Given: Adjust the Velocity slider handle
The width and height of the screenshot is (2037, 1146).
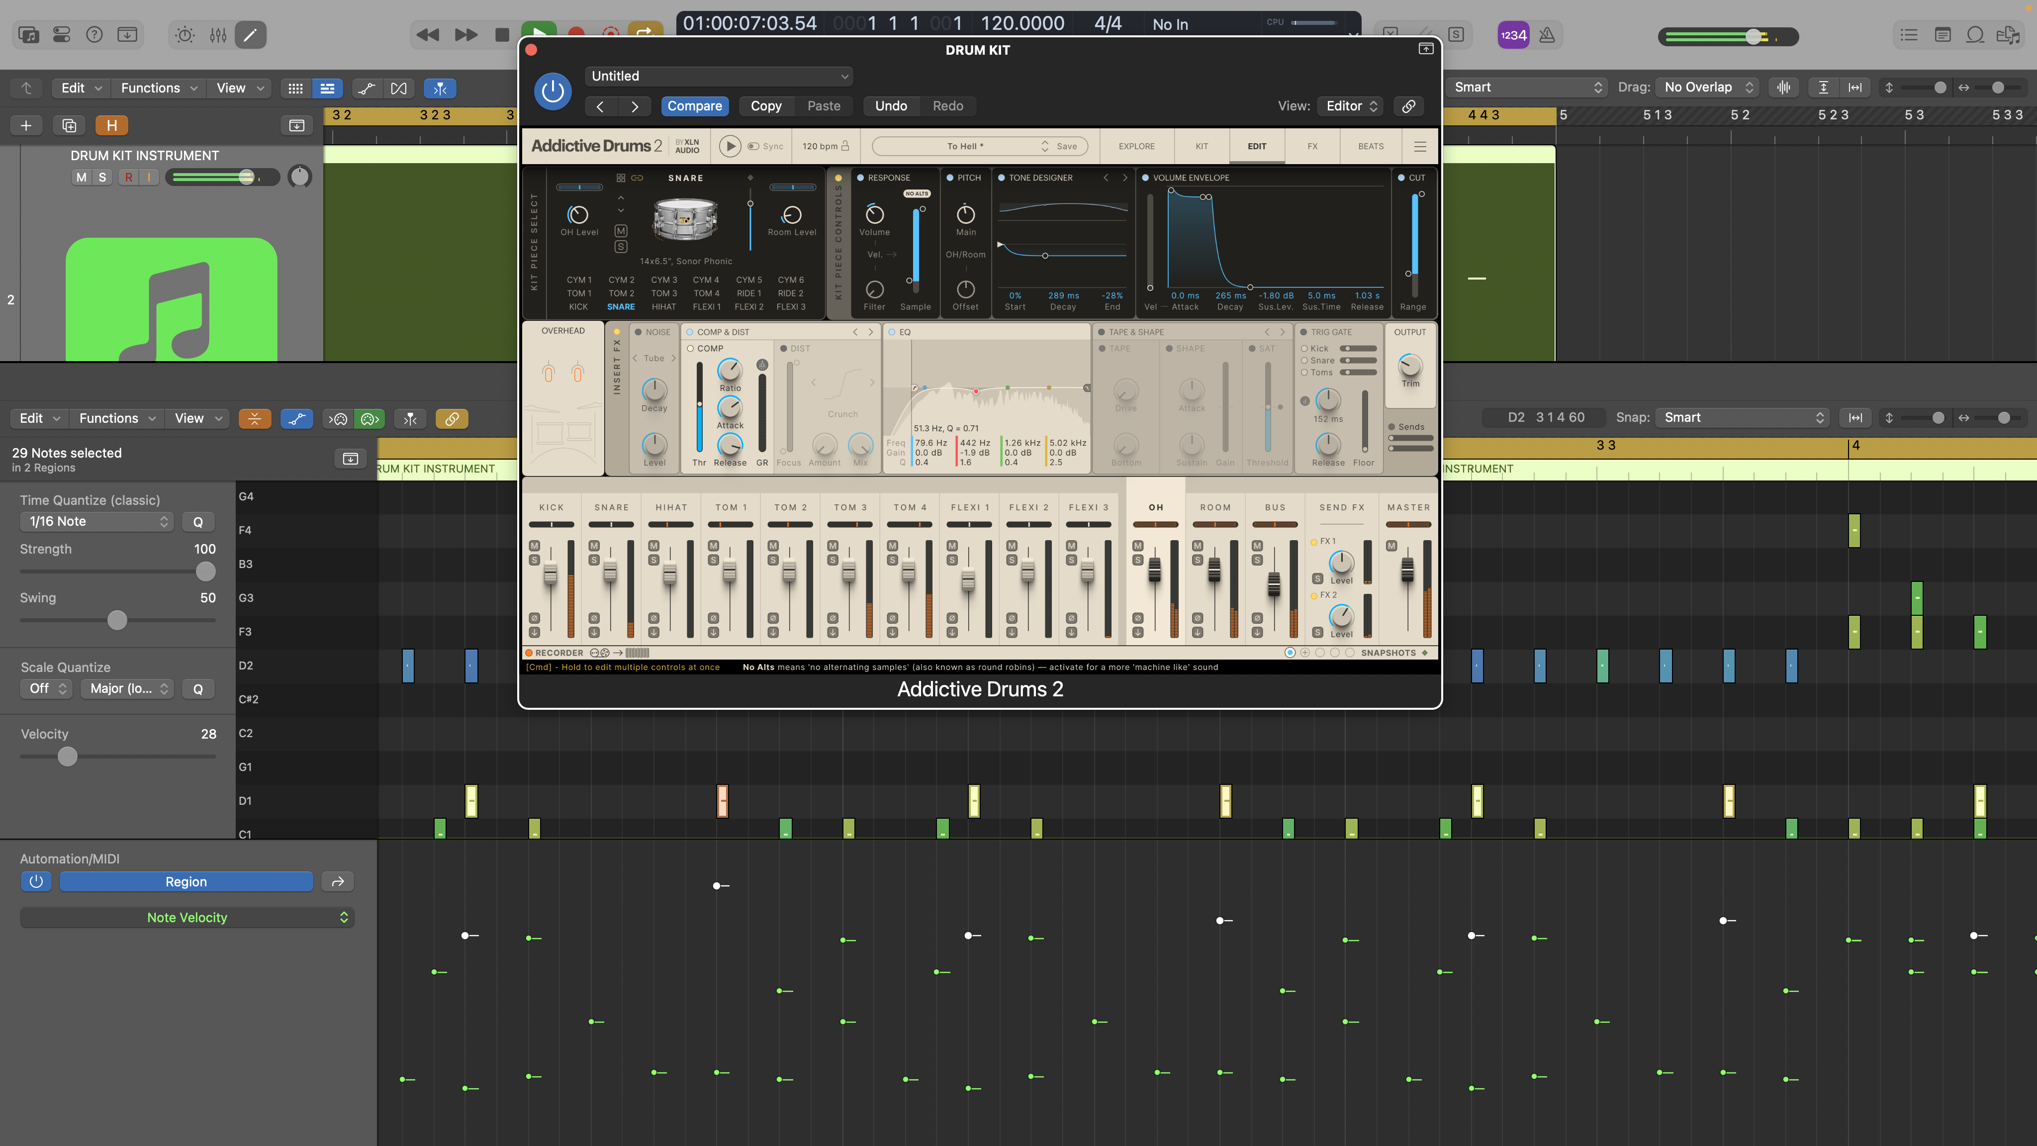Looking at the screenshot, I should pos(68,756).
